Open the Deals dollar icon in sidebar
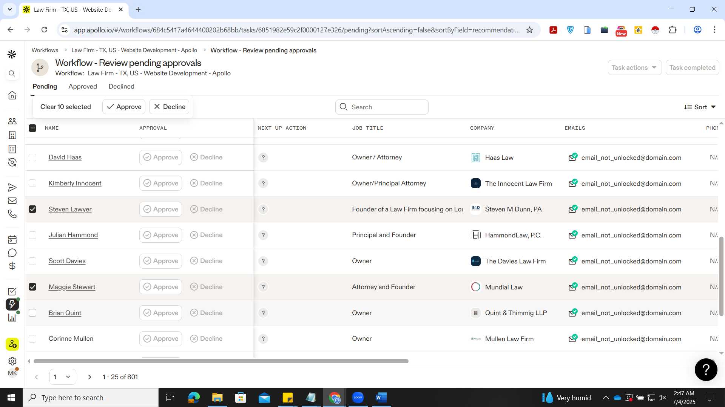Image resolution: width=725 pixels, height=407 pixels. (12, 266)
